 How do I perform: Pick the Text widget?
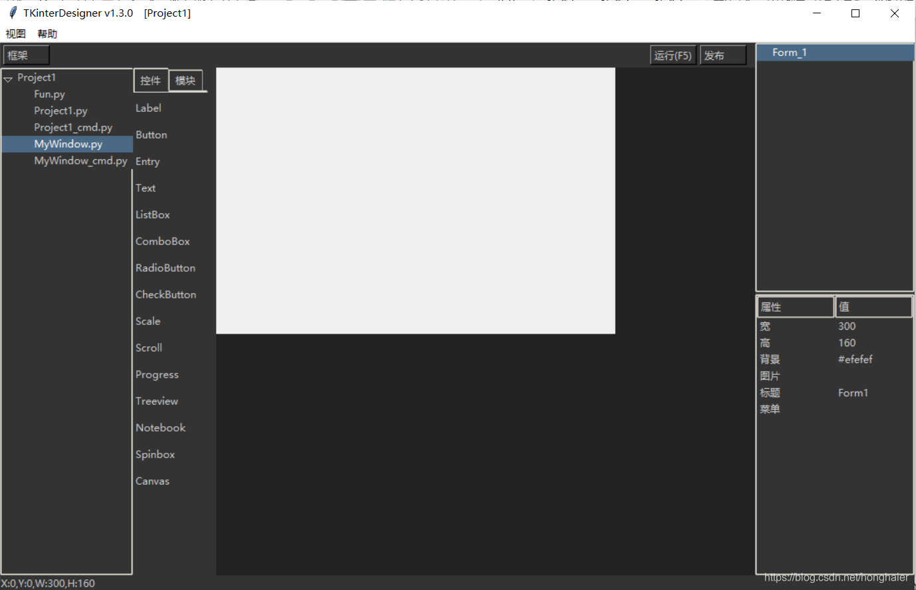coord(146,188)
